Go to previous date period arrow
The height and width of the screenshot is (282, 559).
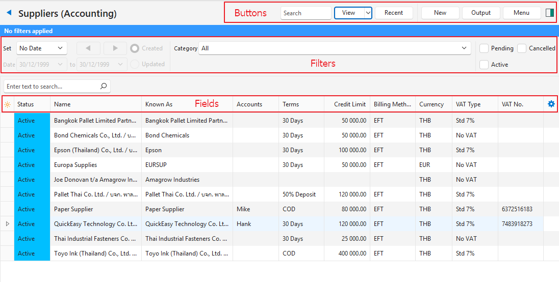coord(89,48)
